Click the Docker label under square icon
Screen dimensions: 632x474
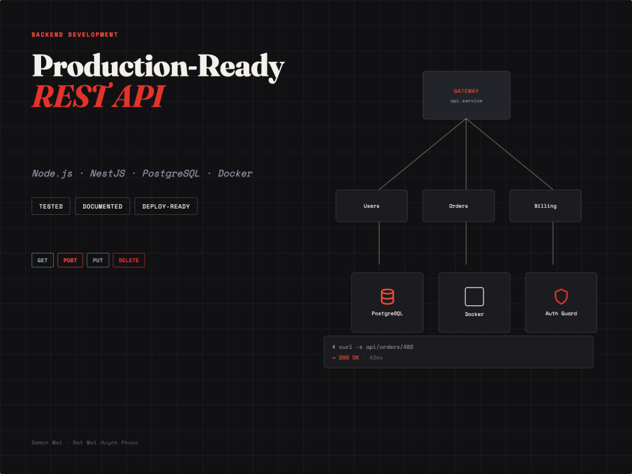coord(474,314)
